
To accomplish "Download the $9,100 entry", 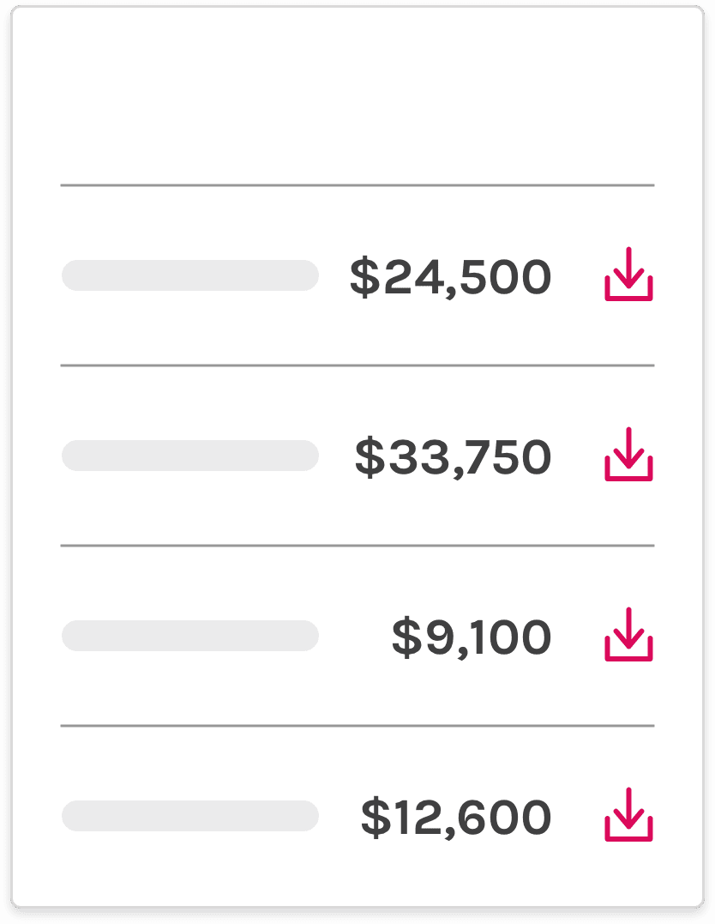I will pos(628,635).
